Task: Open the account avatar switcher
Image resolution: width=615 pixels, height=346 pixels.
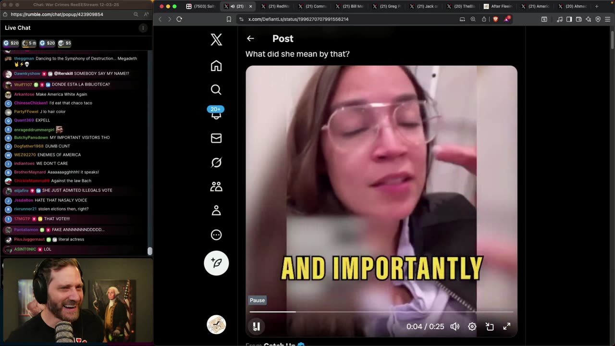Action: click(x=216, y=324)
